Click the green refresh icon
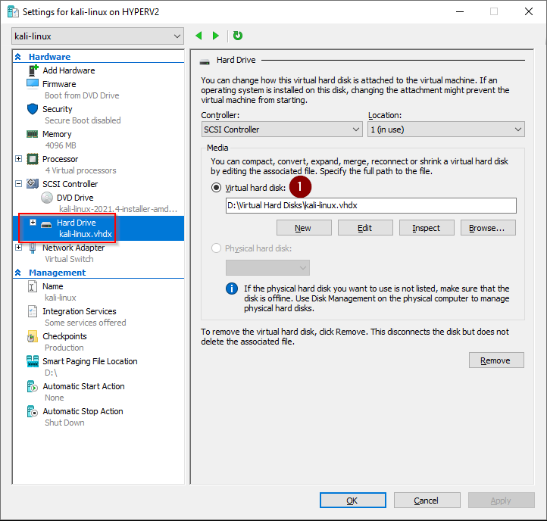The width and height of the screenshot is (547, 521). 238,36
